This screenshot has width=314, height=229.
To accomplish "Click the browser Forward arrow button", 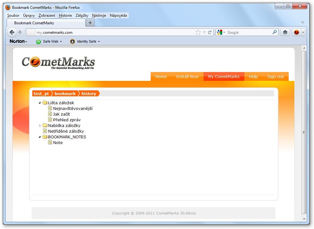I will click(x=20, y=32).
